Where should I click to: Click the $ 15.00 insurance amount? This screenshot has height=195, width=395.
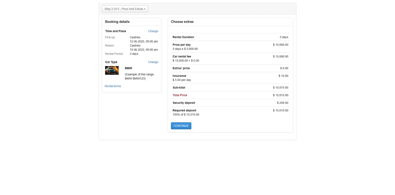[283, 76]
